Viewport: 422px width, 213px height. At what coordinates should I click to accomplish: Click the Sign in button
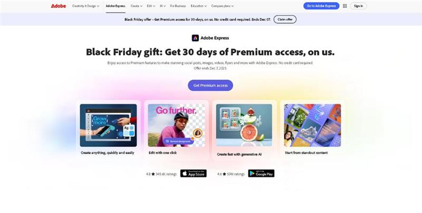pyautogui.click(x=359, y=6)
